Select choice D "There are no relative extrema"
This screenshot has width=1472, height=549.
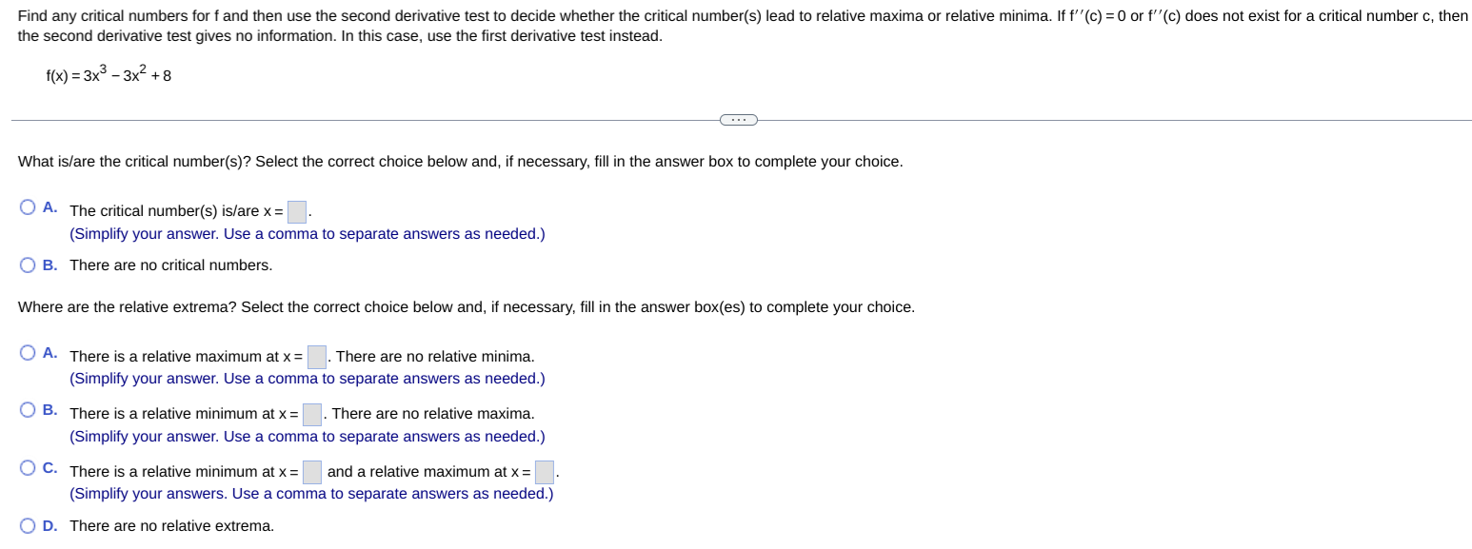coord(27,525)
